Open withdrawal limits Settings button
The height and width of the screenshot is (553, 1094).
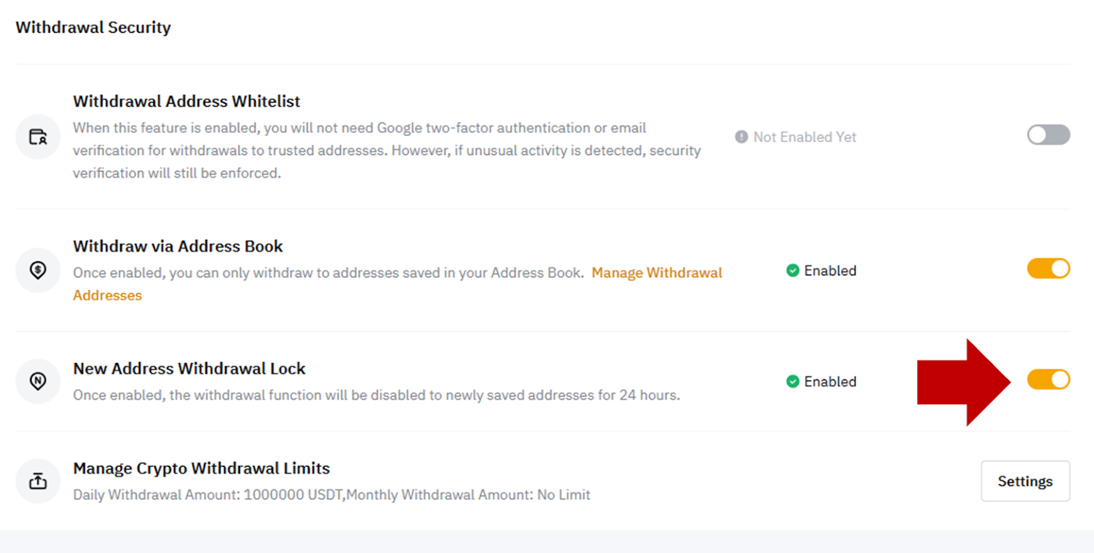1025,481
